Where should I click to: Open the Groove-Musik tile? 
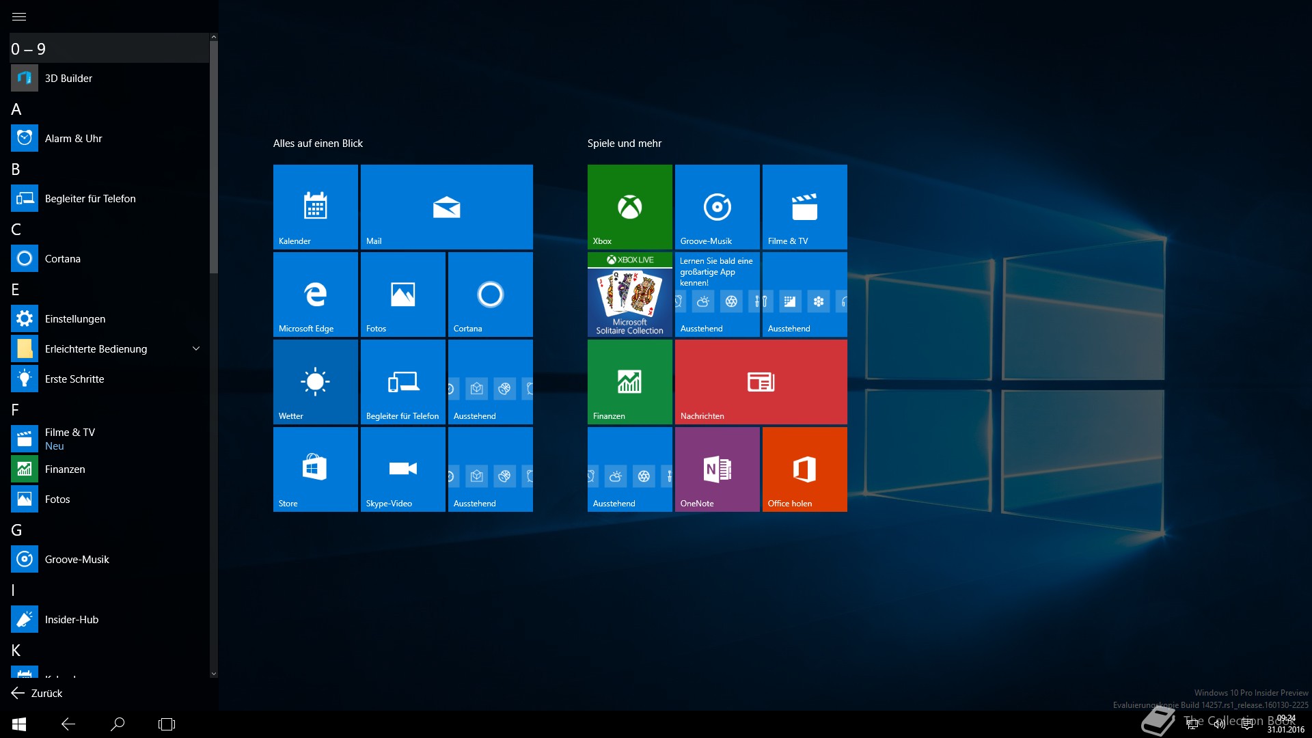[717, 207]
